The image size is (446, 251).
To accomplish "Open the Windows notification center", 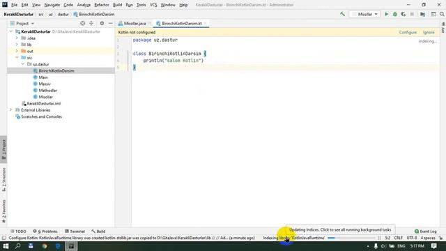I will pyautogui.click(x=433, y=246).
